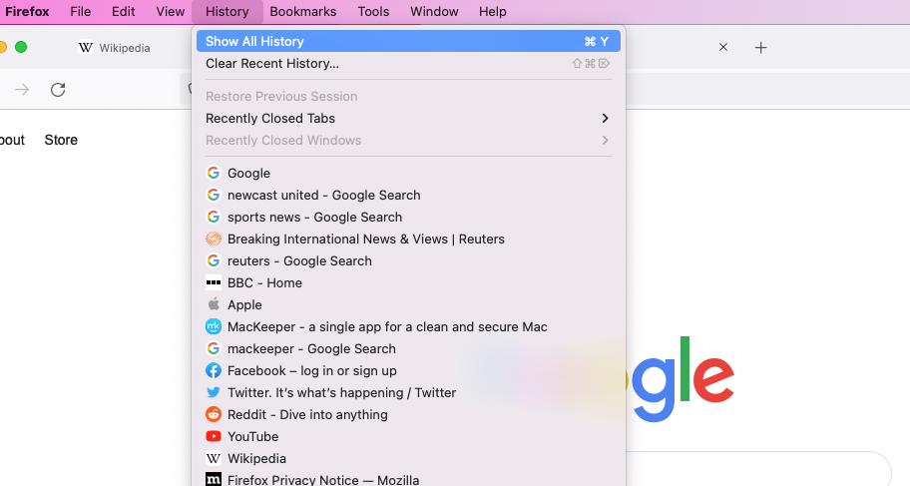Expand Recently Closed Tabs submenu
Viewport: 910px width, 486px height.
point(408,119)
